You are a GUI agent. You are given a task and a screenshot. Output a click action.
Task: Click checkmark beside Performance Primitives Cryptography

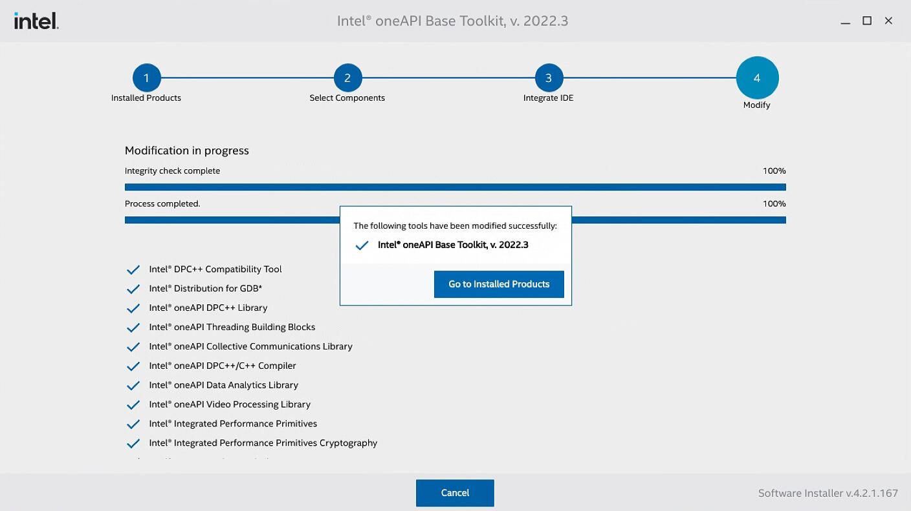tap(133, 444)
